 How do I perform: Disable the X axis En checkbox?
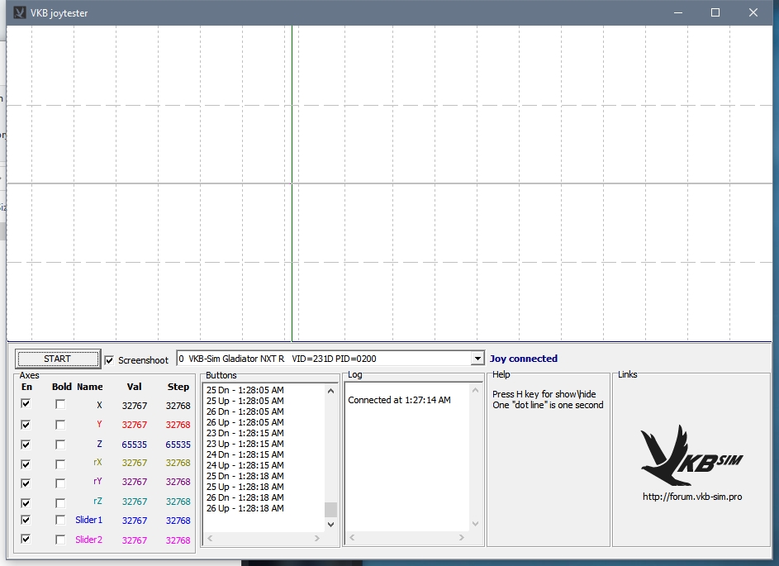[26, 404]
